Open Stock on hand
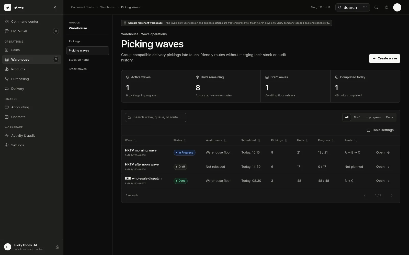 click(88, 60)
